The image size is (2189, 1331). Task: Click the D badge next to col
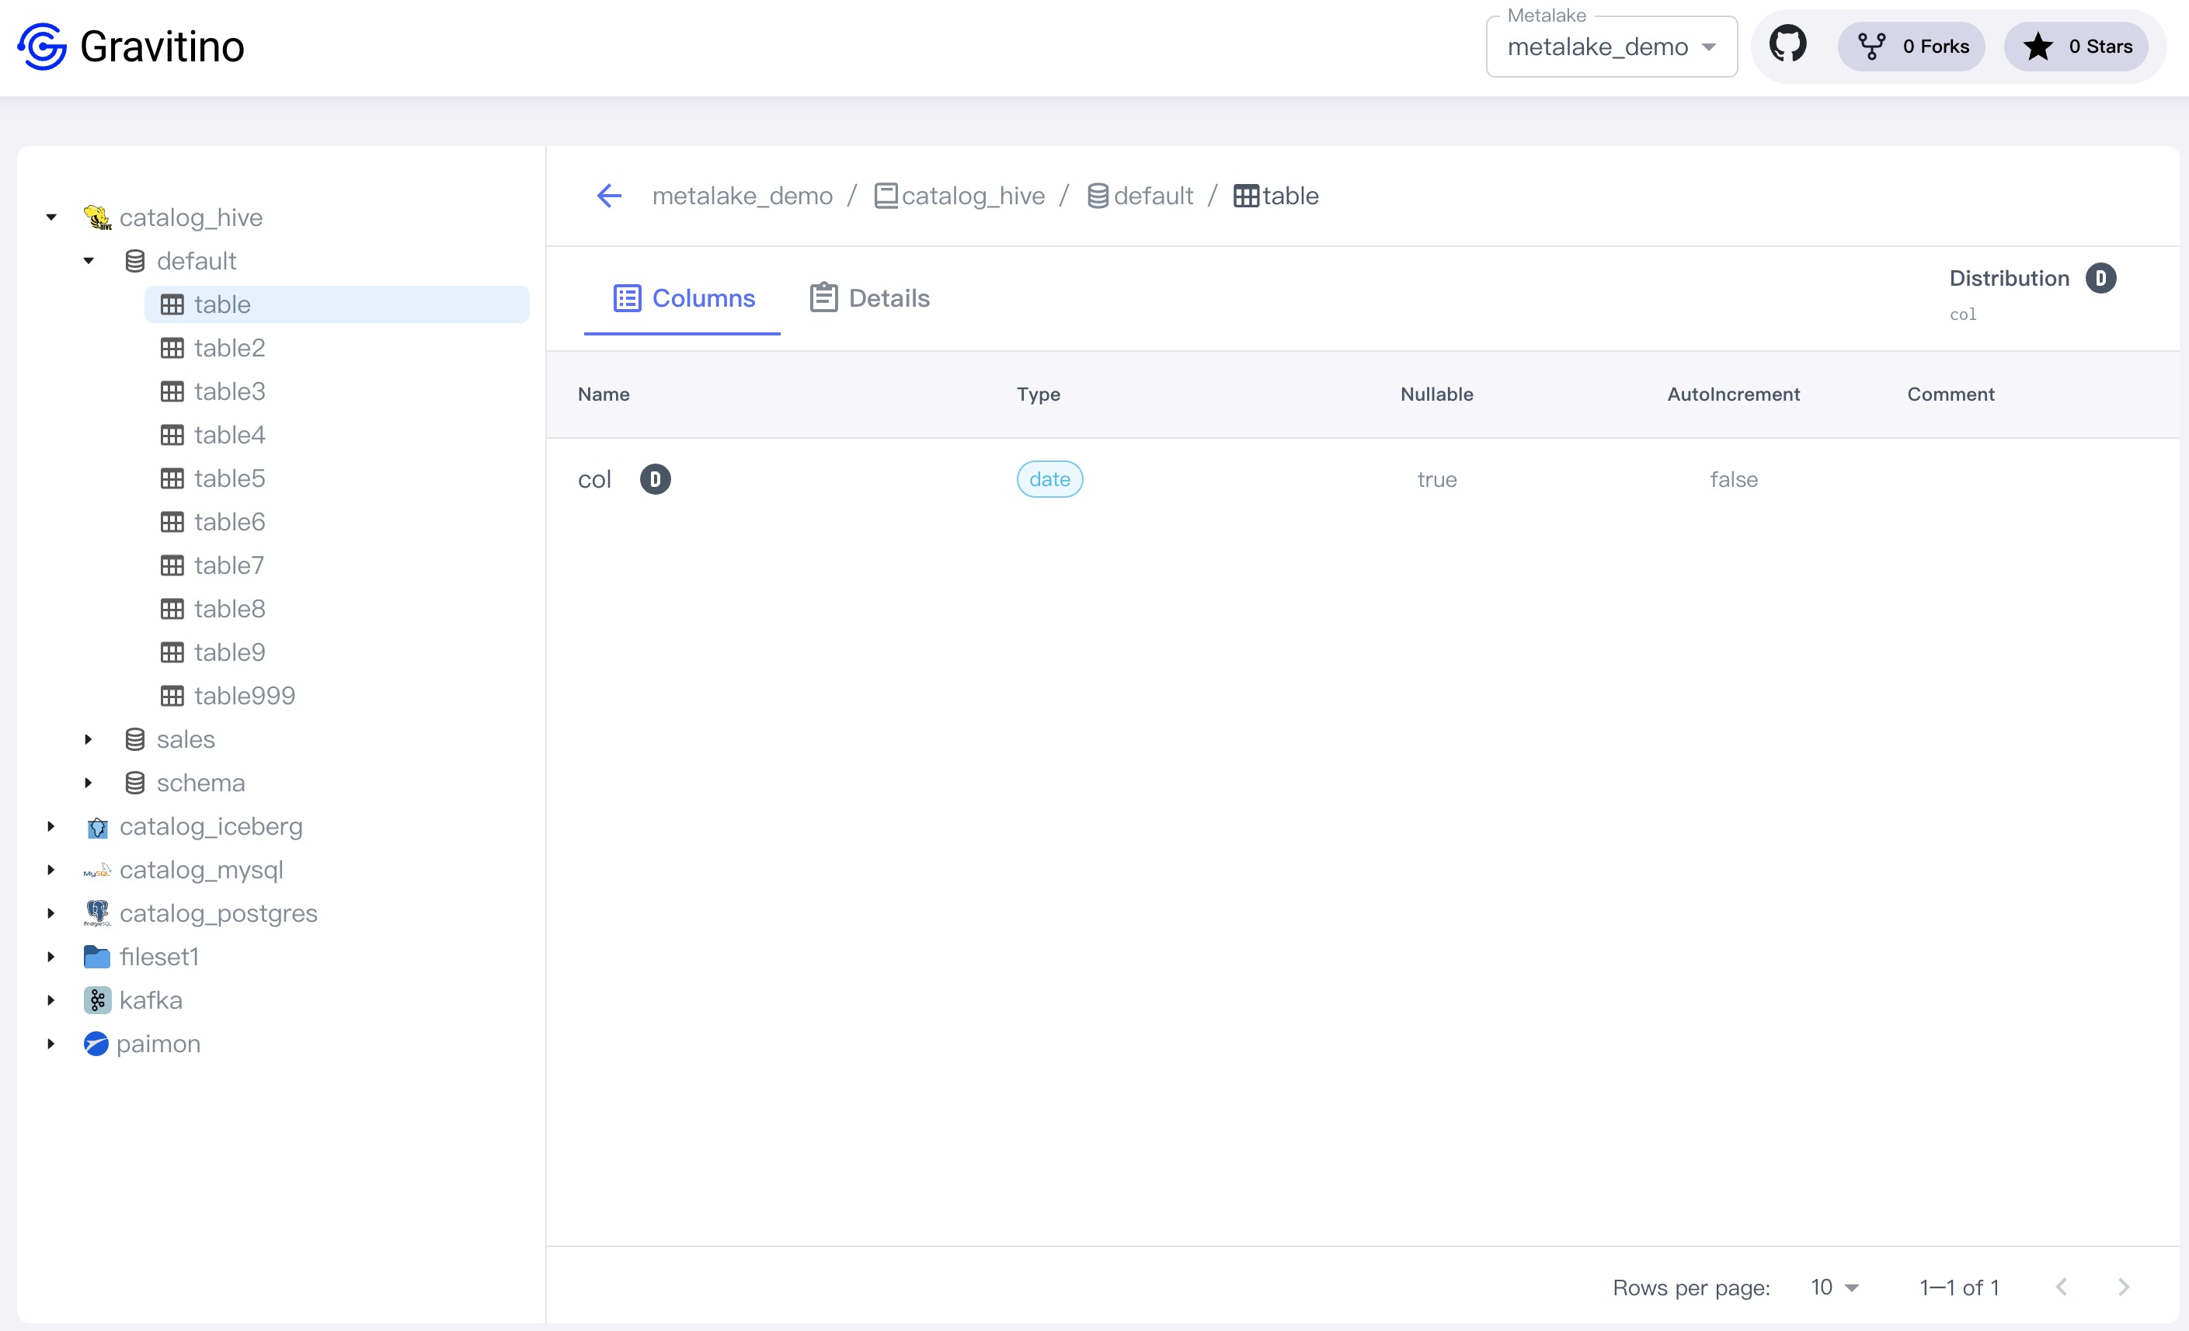click(655, 479)
